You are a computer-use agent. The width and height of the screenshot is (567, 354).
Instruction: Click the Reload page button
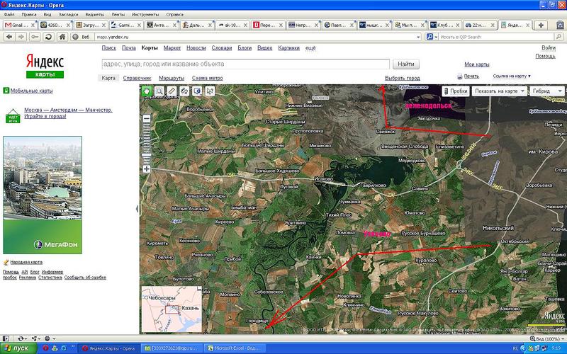[48, 37]
